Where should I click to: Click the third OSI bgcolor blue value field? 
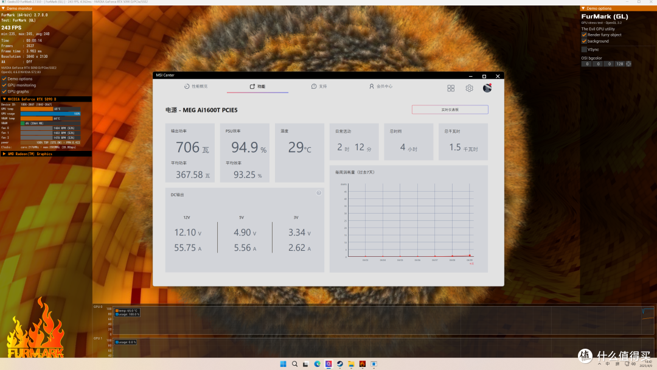[x=609, y=64]
